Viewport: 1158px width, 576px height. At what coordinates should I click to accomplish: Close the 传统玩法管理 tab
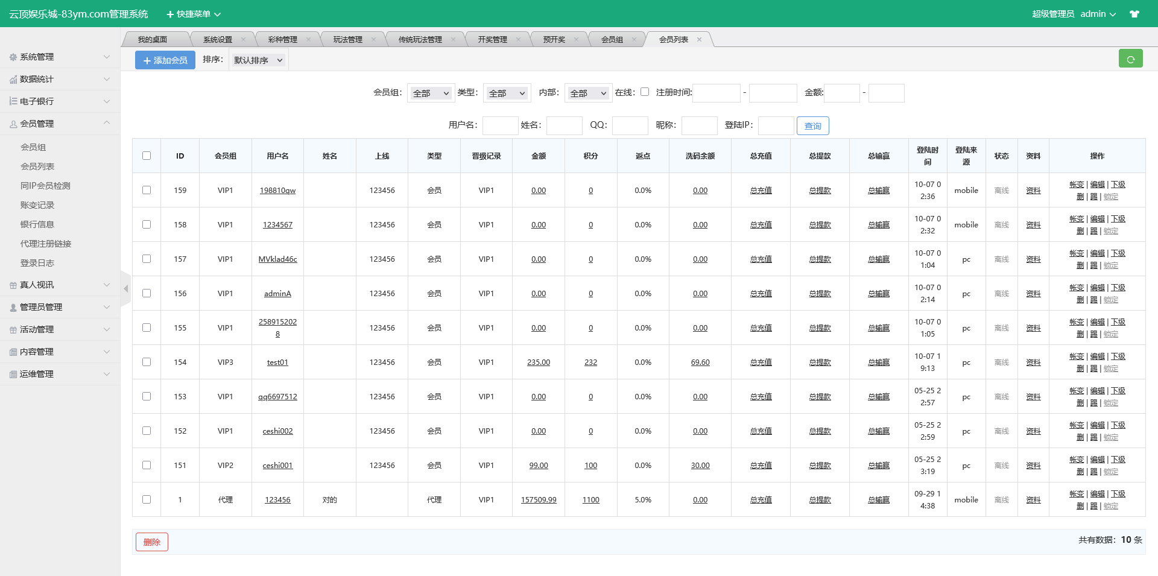click(x=453, y=39)
